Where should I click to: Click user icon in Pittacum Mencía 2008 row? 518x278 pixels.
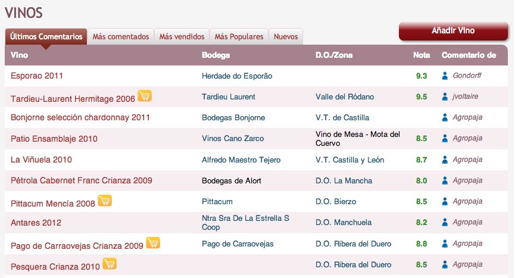pos(445,201)
